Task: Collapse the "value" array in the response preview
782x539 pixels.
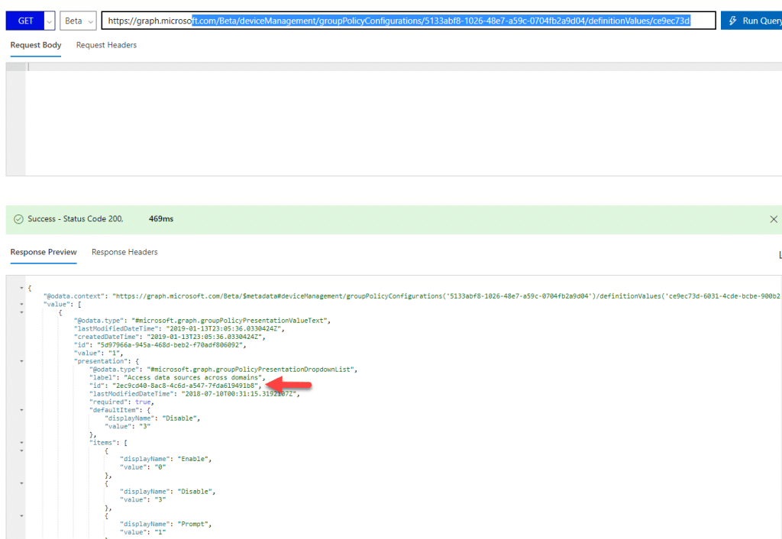Action: pyautogui.click(x=21, y=304)
